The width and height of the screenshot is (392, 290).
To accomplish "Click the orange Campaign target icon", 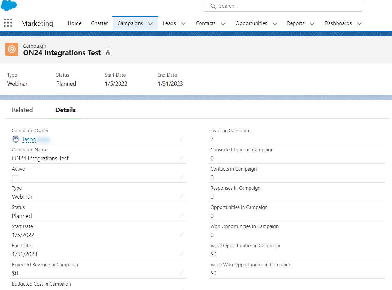I will (x=12, y=49).
